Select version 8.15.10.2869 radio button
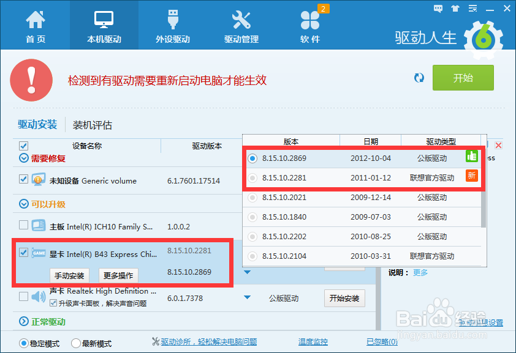The image size is (516, 353). [252, 158]
